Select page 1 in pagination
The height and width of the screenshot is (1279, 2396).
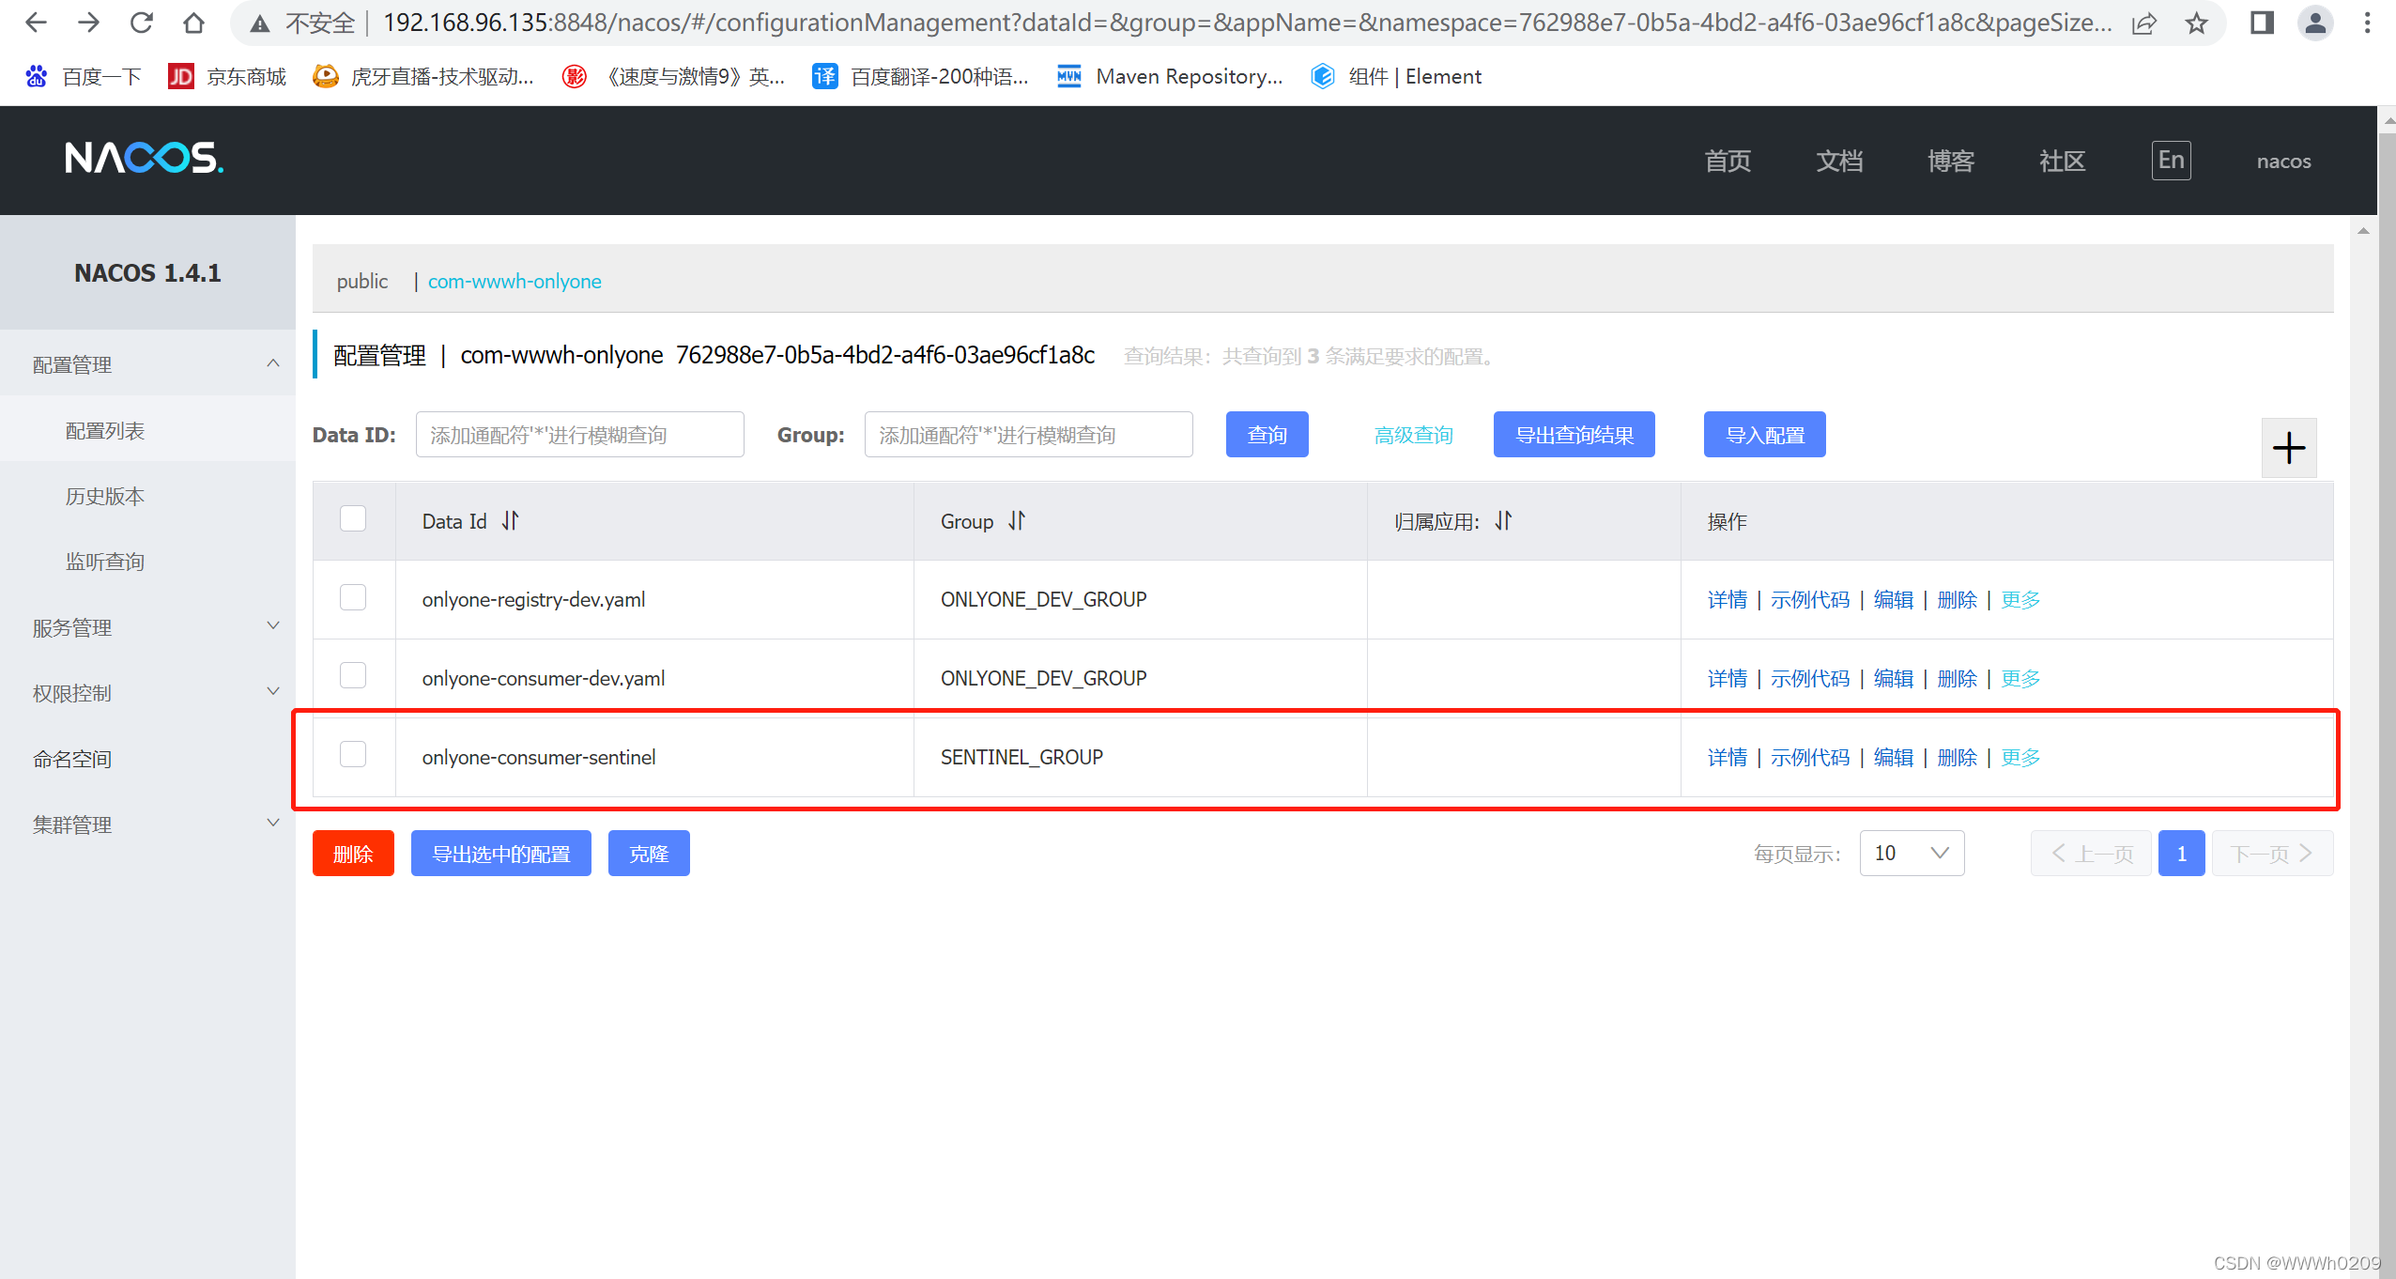point(2181,854)
